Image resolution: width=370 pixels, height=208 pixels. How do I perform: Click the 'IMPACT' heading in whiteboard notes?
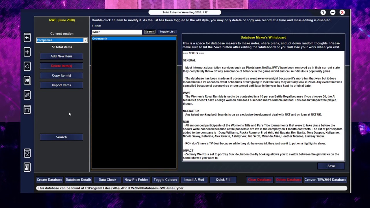coord(188,151)
